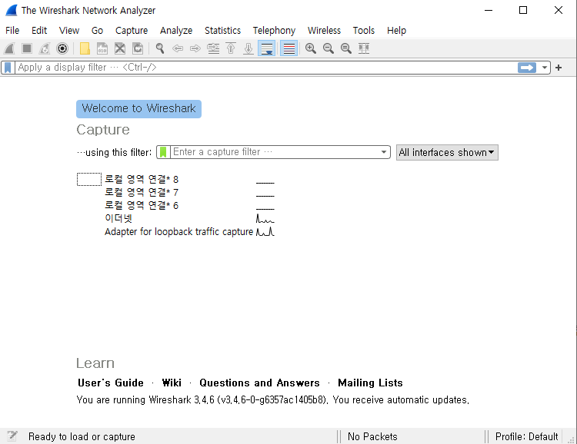This screenshot has width=577, height=444.
Task: Toggle auto-scroll during live capture
Action: click(x=267, y=48)
